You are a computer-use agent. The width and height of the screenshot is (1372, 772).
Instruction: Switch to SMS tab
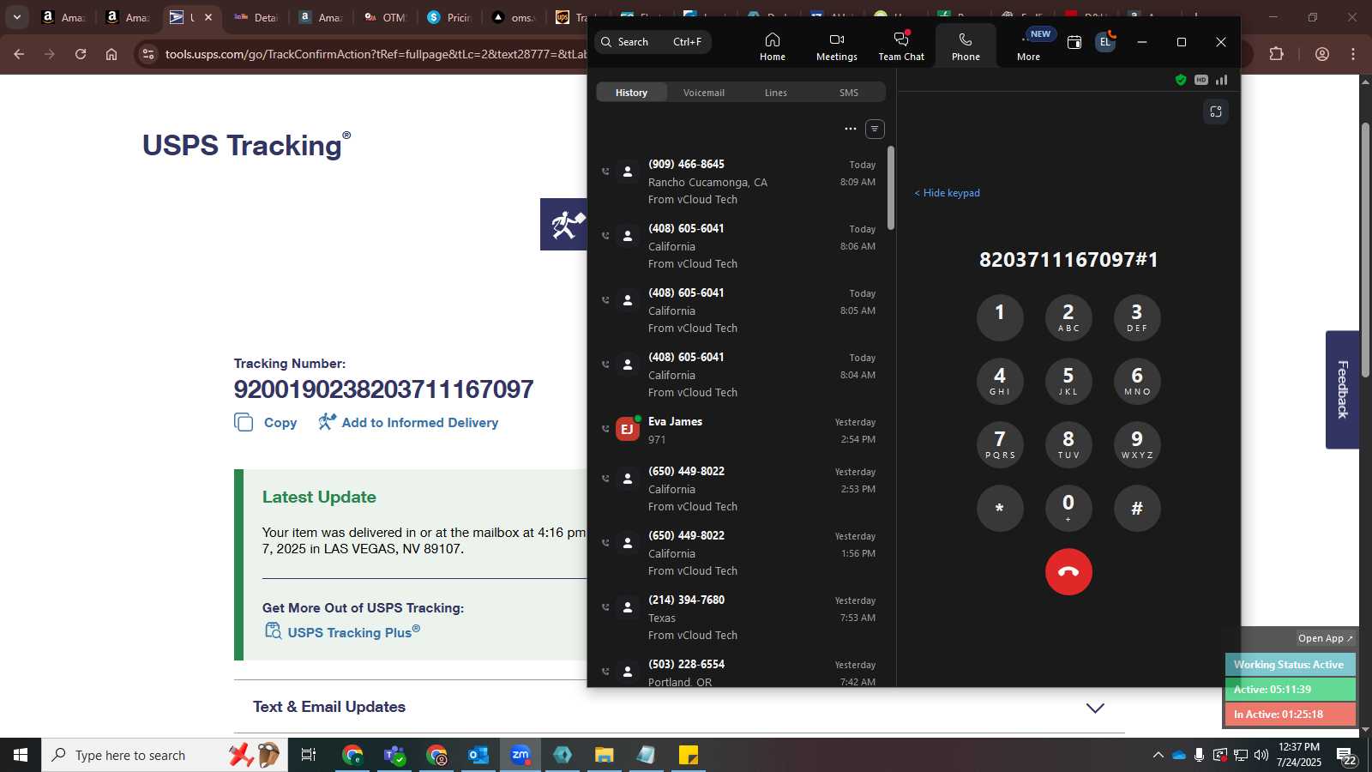coord(848,93)
